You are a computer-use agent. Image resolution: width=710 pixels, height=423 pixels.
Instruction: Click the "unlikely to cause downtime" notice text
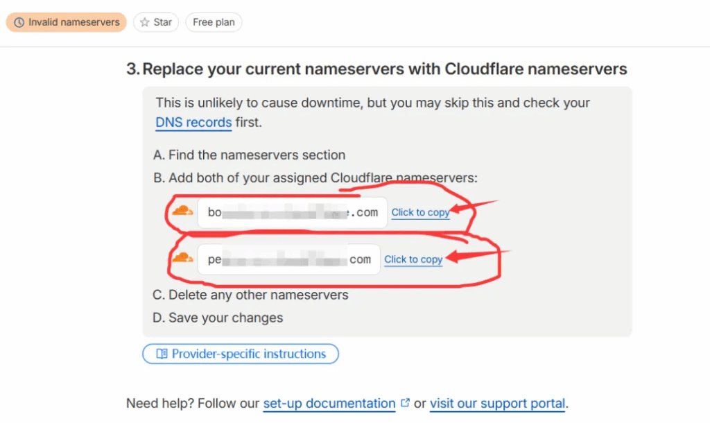pyautogui.click(x=372, y=103)
